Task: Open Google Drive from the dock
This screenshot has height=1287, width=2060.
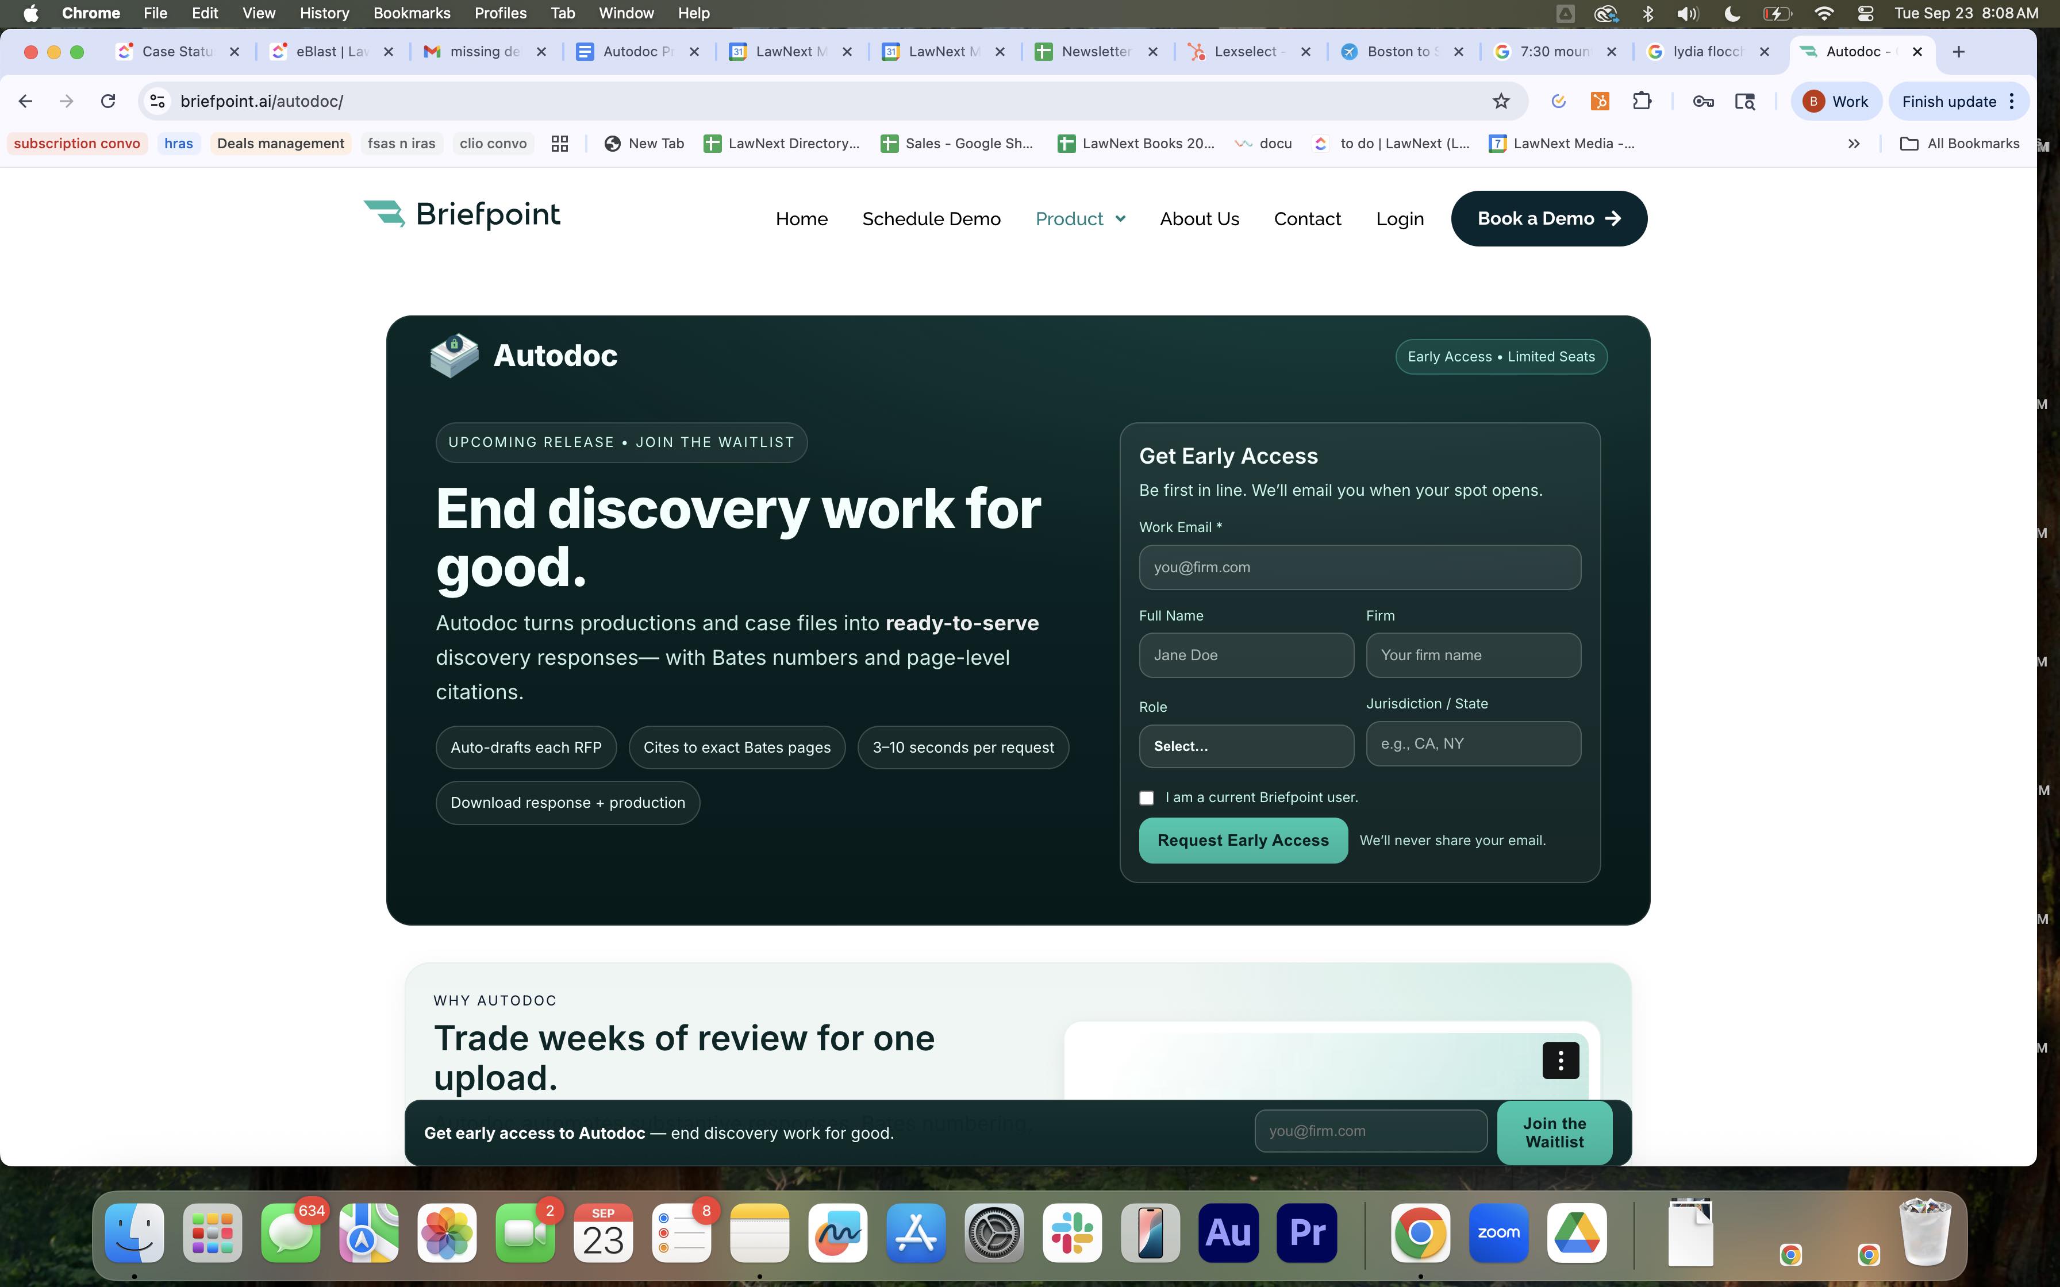Action: (1577, 1232)
